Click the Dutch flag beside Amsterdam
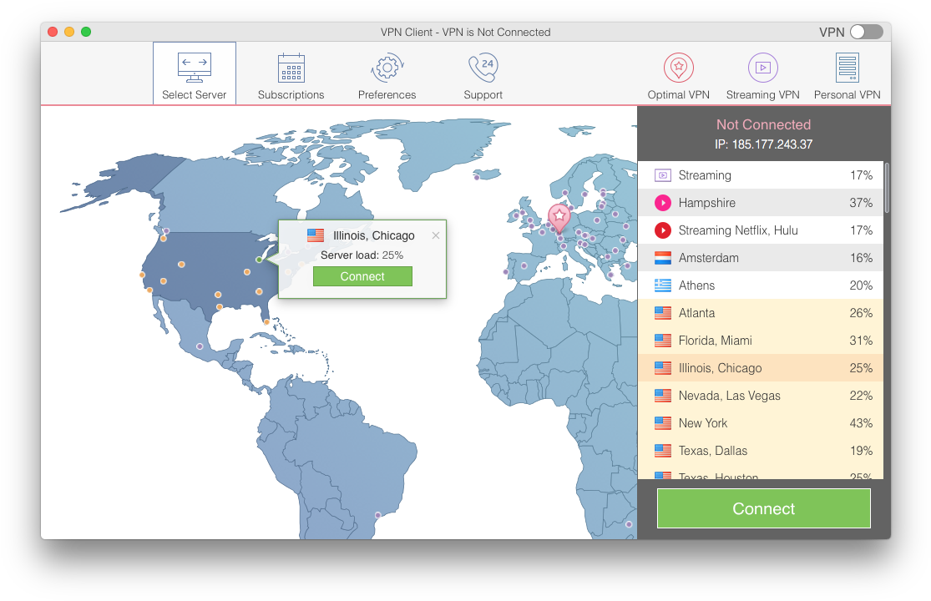Image resolution: width=931 pixels, height=601 pixels. click(x=664, y=257)
